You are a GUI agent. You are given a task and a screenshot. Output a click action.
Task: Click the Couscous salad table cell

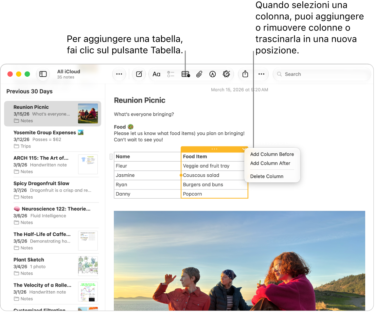[x=214, y=175]
